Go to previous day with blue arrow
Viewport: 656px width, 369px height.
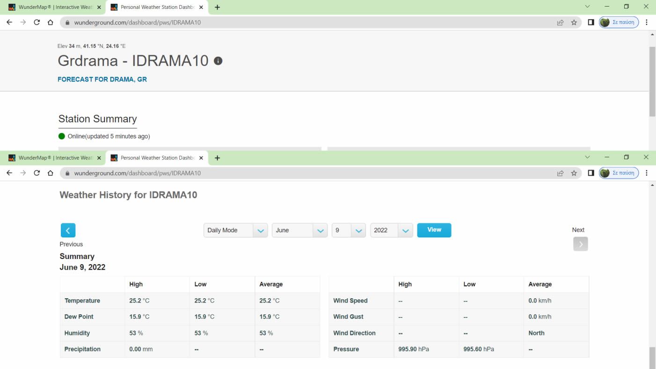pos(68,230)
